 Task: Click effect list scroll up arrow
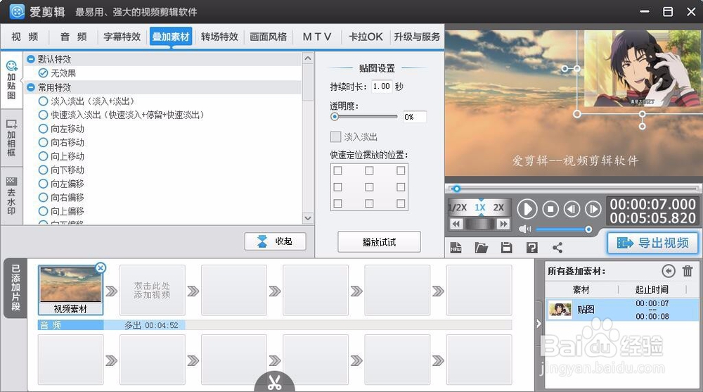308,58
